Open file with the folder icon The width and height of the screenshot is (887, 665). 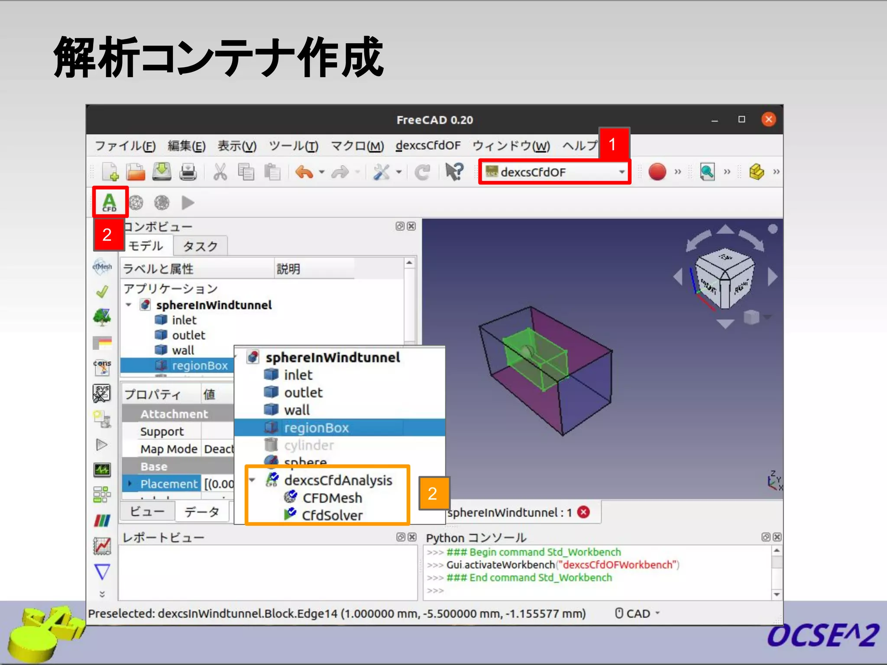pyautogui.click(x=136, y=172)
